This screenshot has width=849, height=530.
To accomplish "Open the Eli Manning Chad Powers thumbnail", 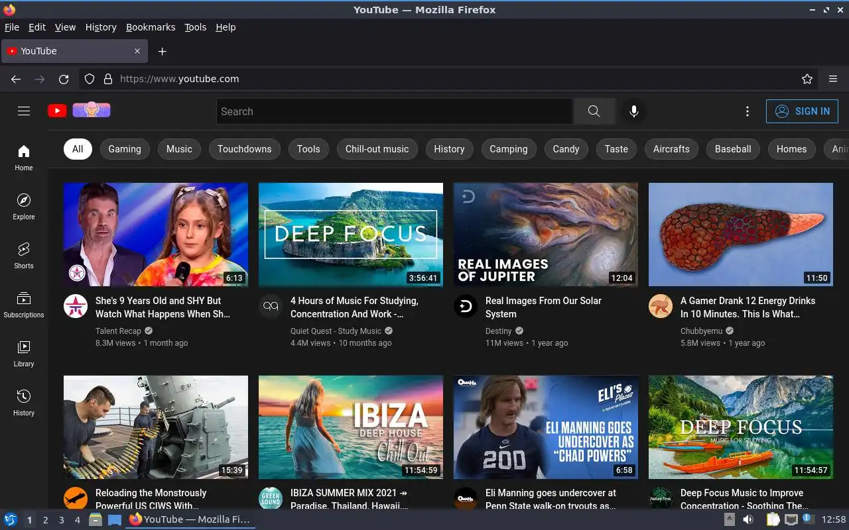I will 545,427.
